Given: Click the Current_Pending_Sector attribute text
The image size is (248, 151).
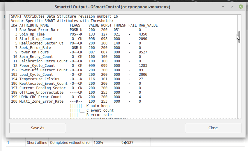Looking at the screenshot, I should 42,88.
